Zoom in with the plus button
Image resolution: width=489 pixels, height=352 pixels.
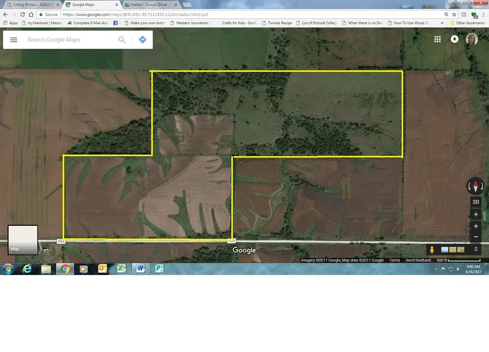pos(475,226)
